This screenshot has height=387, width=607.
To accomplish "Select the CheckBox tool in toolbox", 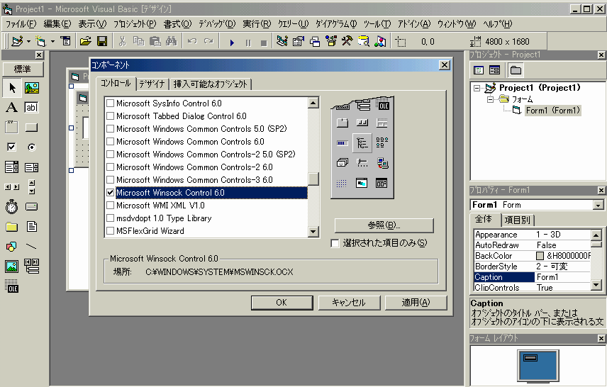I will 11,147.
